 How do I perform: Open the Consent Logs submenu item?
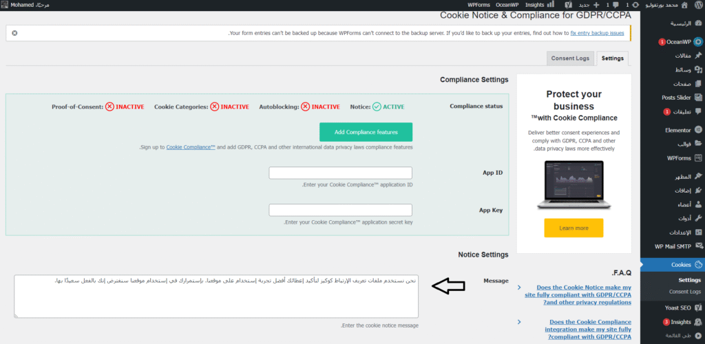[685, 292]
